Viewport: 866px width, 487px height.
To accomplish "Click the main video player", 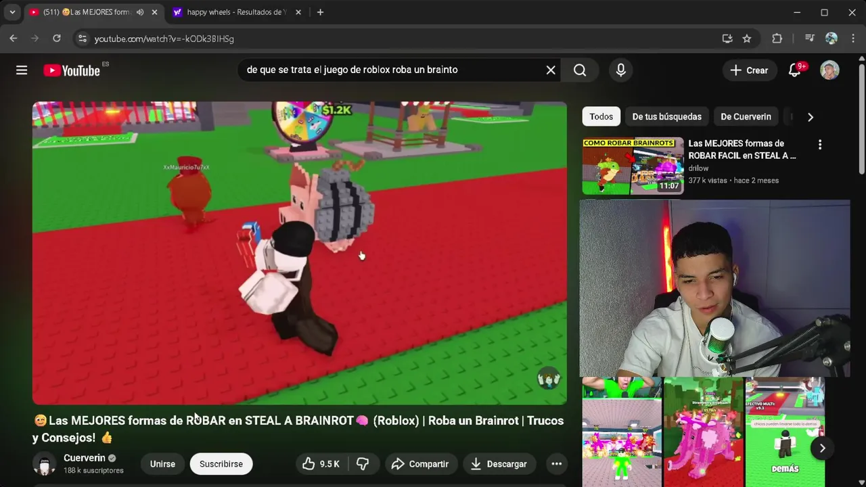I will (x=300, y=253).
